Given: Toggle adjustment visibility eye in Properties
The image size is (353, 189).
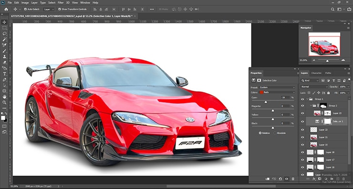Looking at the screenshot, I should pos(287,179).
